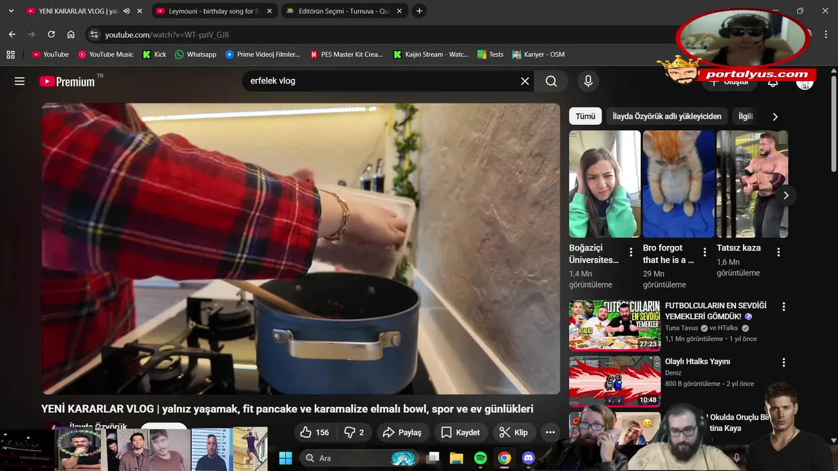Open FUTBOLCULARIN EN SEVDİĞİ YEMEKLERİ video thumbnail
This screenshot has width=838, height=471.
[x=615, y=325]
